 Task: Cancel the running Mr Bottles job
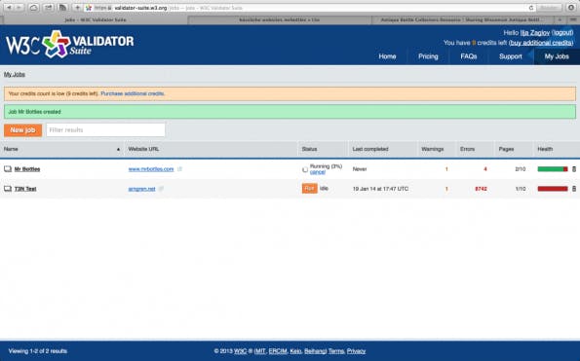coord(318,172)
